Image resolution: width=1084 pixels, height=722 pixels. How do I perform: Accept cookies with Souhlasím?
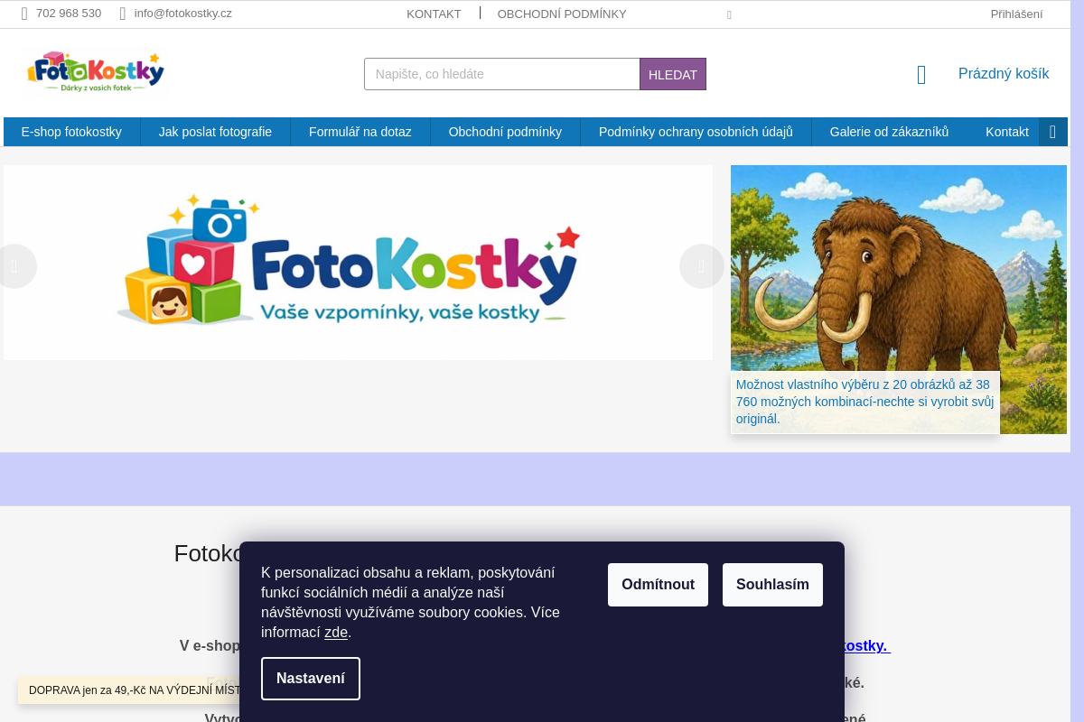[x=772, y=585]
